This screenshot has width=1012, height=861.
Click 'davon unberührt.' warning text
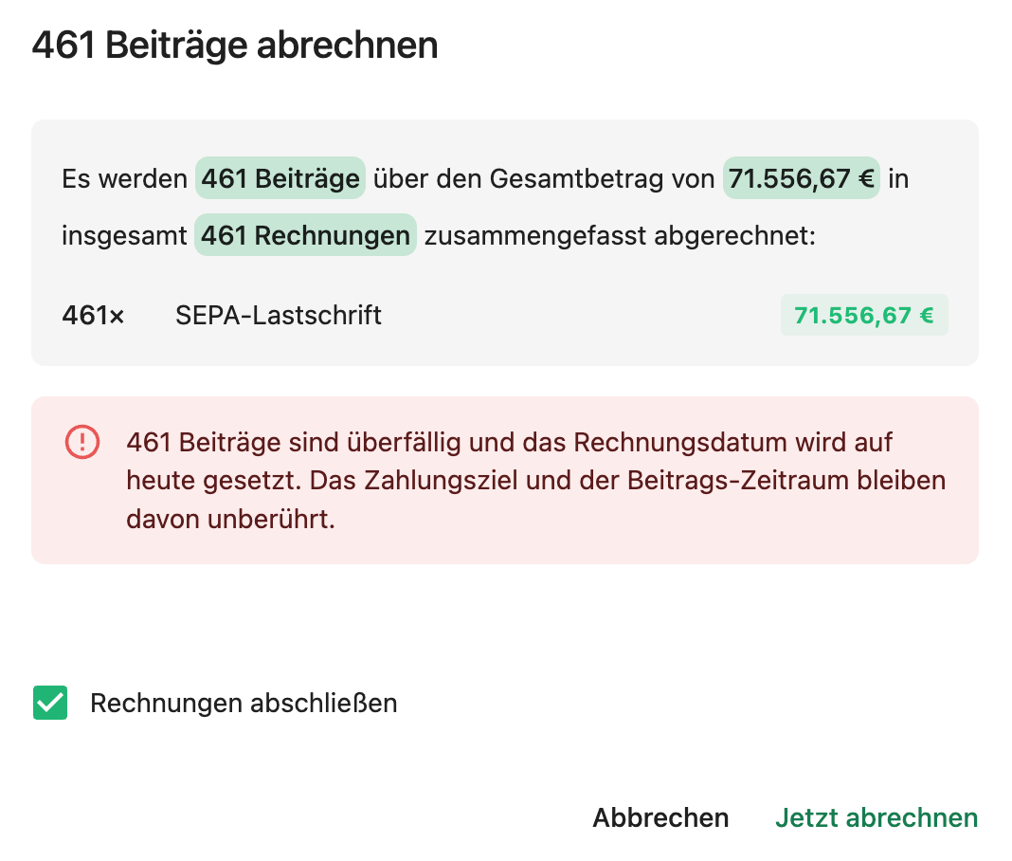point(230,519)
